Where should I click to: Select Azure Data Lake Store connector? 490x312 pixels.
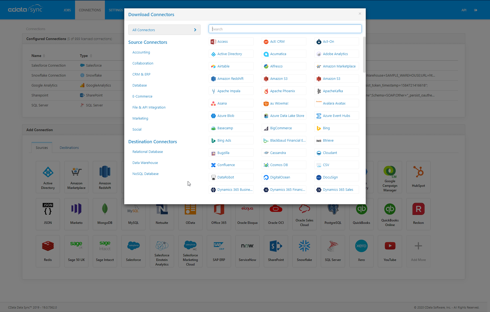coord(284,116)
